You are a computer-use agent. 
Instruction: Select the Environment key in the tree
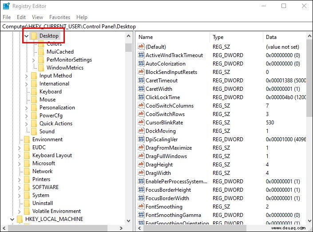48,139
